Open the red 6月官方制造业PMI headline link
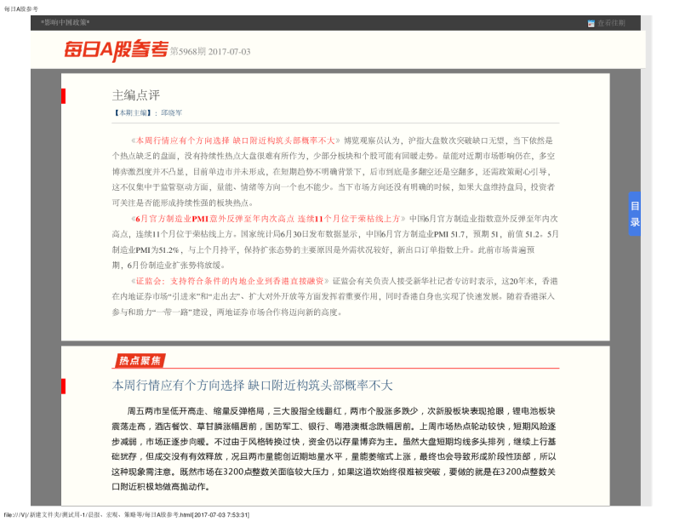Image resolution: width=674 pixels, height=521 pixels. tap(268, 217)
